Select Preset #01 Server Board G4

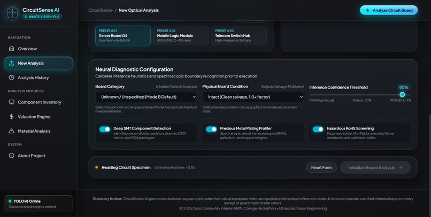pos(123,35)
